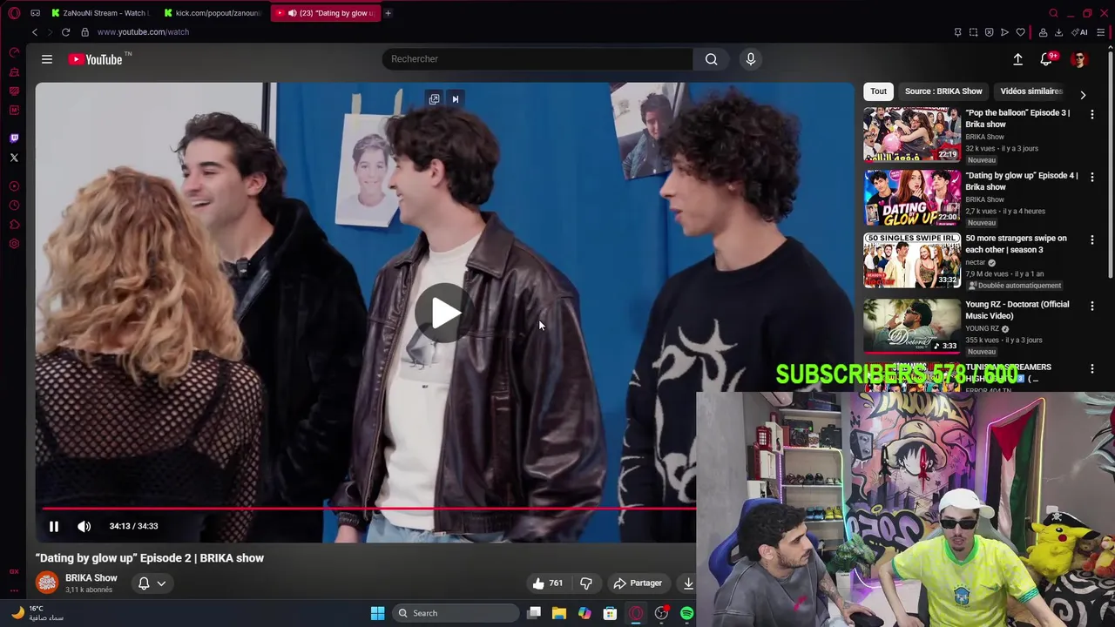Open the Pop the balloon Episode 3 thumbnail
The image size is (1115, 627).
[912, 135]
